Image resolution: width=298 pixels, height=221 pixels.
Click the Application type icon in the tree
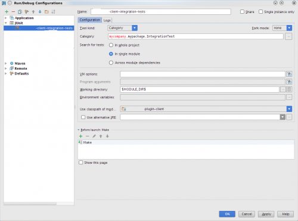[x=12, y=18]
